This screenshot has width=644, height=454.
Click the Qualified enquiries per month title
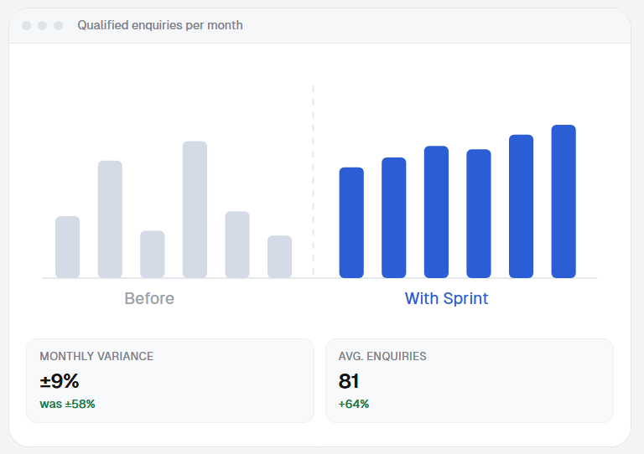[160, 25]
